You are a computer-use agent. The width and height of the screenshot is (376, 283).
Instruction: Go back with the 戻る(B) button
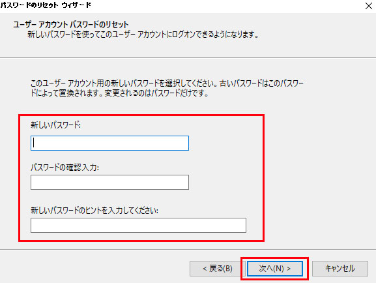coord(218,269)
